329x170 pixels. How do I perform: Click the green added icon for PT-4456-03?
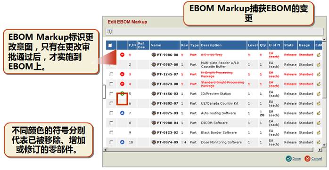click(122, 93)
